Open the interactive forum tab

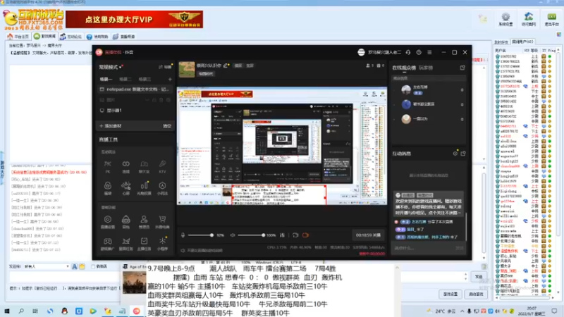[x=71, y=37]
